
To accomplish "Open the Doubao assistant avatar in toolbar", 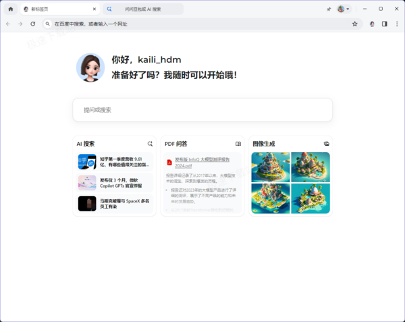I will tap(372, 24).
